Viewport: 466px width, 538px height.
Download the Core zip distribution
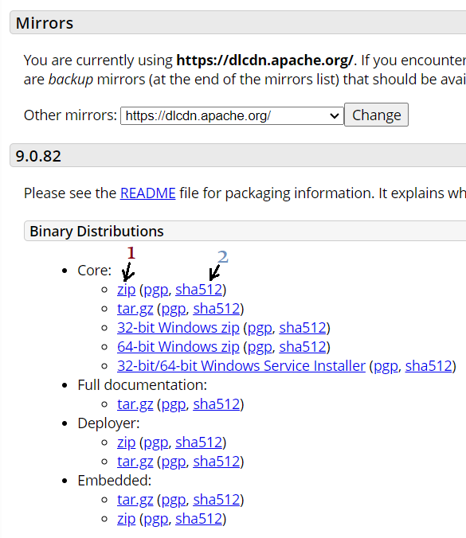(127, 290)
